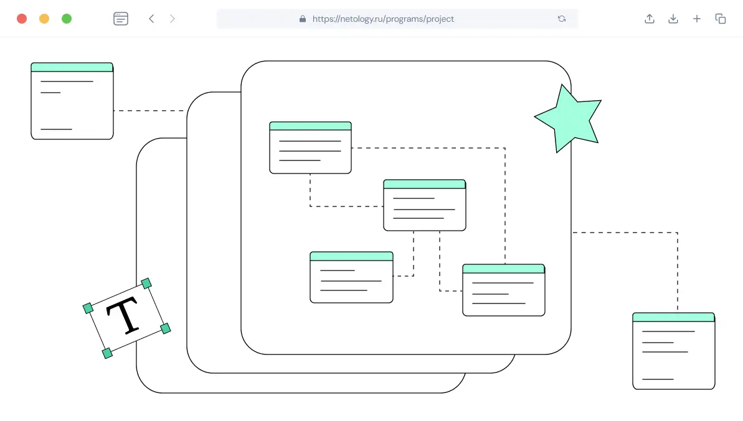Select the card at the far bottom-right

673,351
